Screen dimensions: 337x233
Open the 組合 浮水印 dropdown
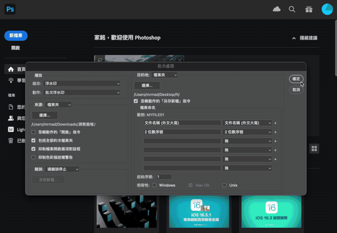click(x=82, y=83)
